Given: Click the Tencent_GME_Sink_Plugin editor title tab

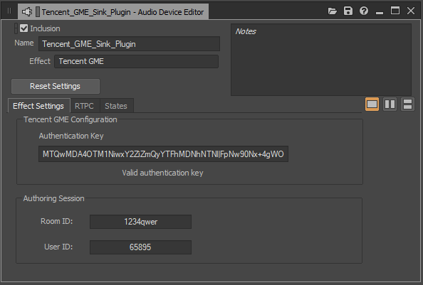Looking at the screenshot, I should pos(113,12).
